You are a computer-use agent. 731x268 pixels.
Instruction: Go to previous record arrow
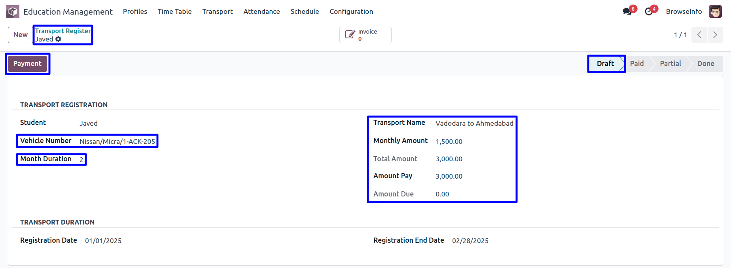click(699, 35)
